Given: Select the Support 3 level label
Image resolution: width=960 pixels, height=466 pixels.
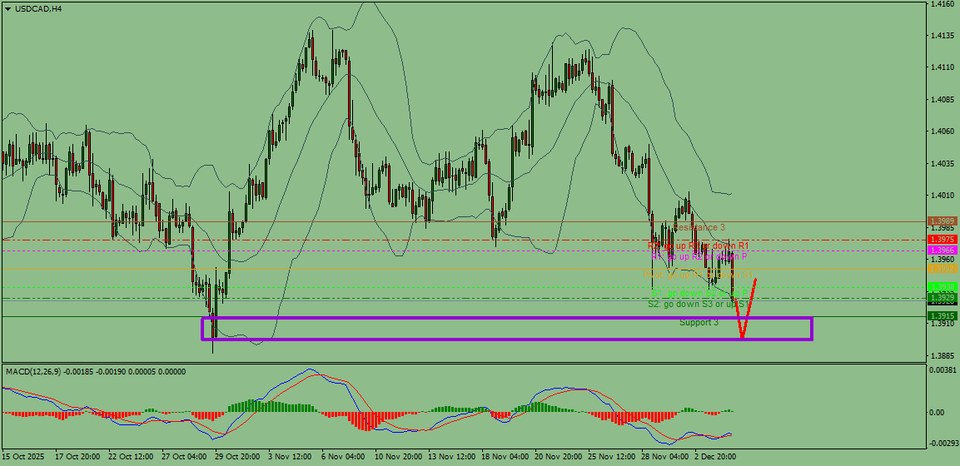Looking at the screenshot, I should (x=699, y=322).
